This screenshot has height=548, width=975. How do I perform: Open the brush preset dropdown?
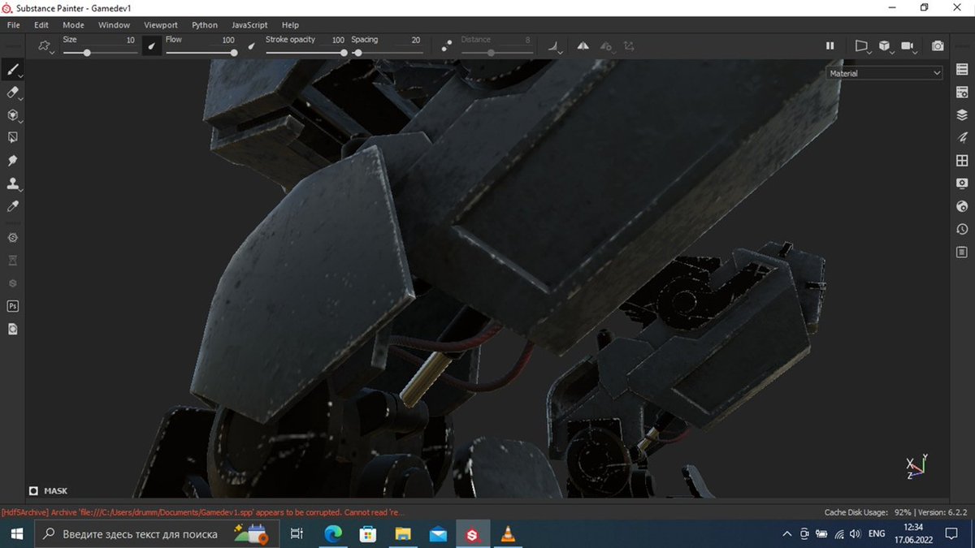tap(46, 46)
